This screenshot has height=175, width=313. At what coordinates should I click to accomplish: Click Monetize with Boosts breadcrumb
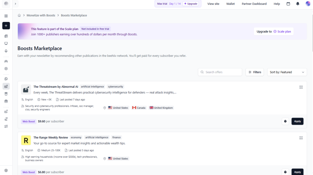click(41, 15)
